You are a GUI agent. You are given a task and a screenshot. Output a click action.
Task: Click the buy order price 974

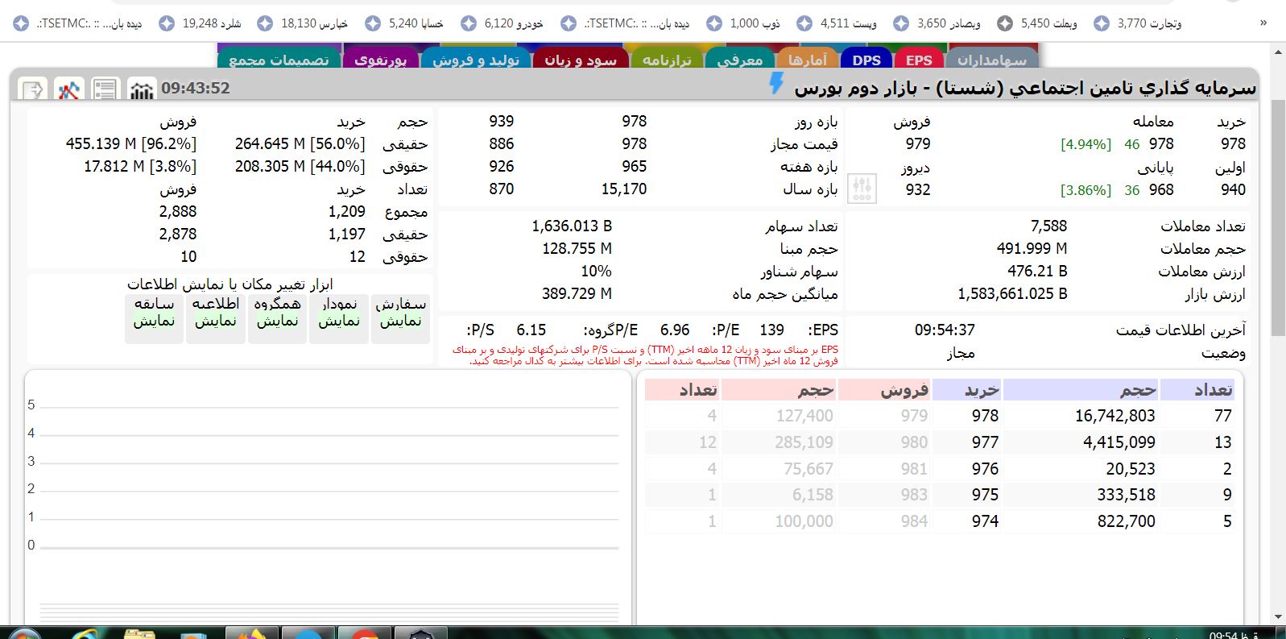[x=985, y=521]
